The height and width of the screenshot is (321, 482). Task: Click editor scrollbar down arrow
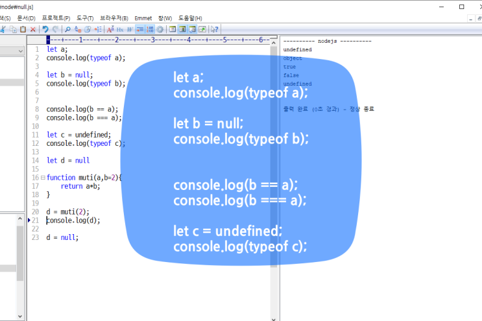pos(274,318)
